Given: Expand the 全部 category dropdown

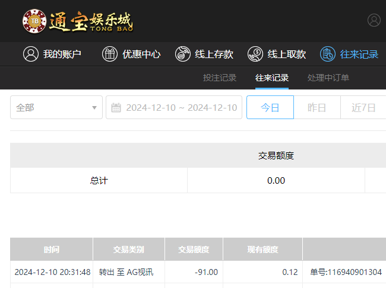Looking at the screenshot, I should (56, 107).
